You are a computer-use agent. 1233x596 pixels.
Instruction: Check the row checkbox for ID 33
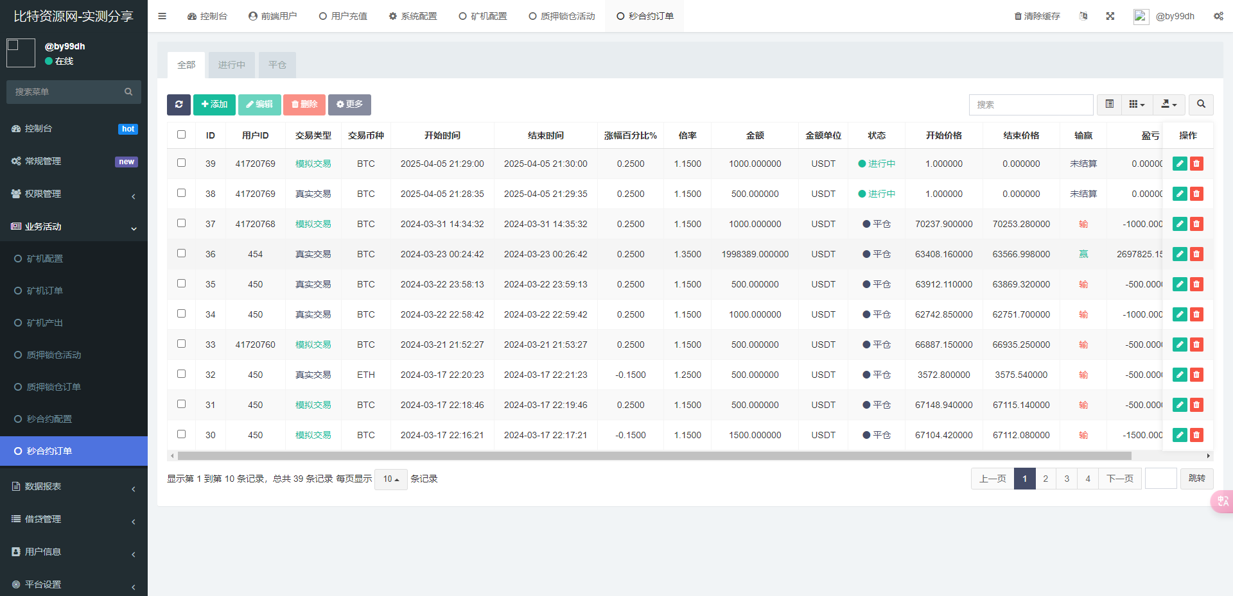pyautogui.click(x=181, y=344)
